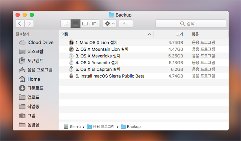Viewport: 241px width, 141px height.
Task: Click the 5.35GB size value
Action: click(x=176, y=56)
